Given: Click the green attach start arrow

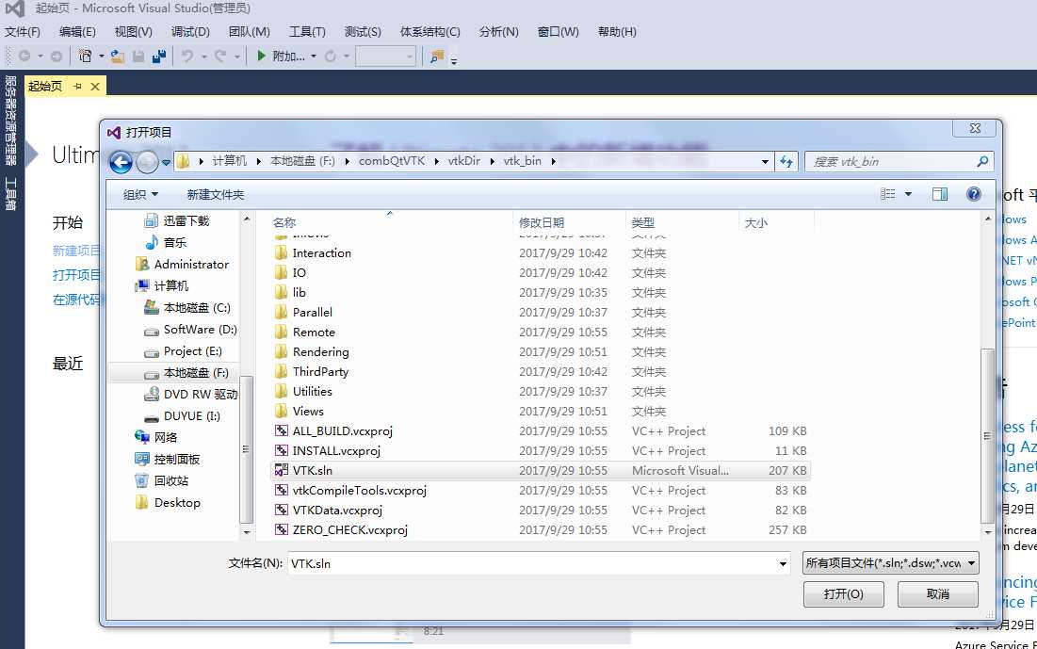Looking at the screenshot, I should [x=261, y=57].
